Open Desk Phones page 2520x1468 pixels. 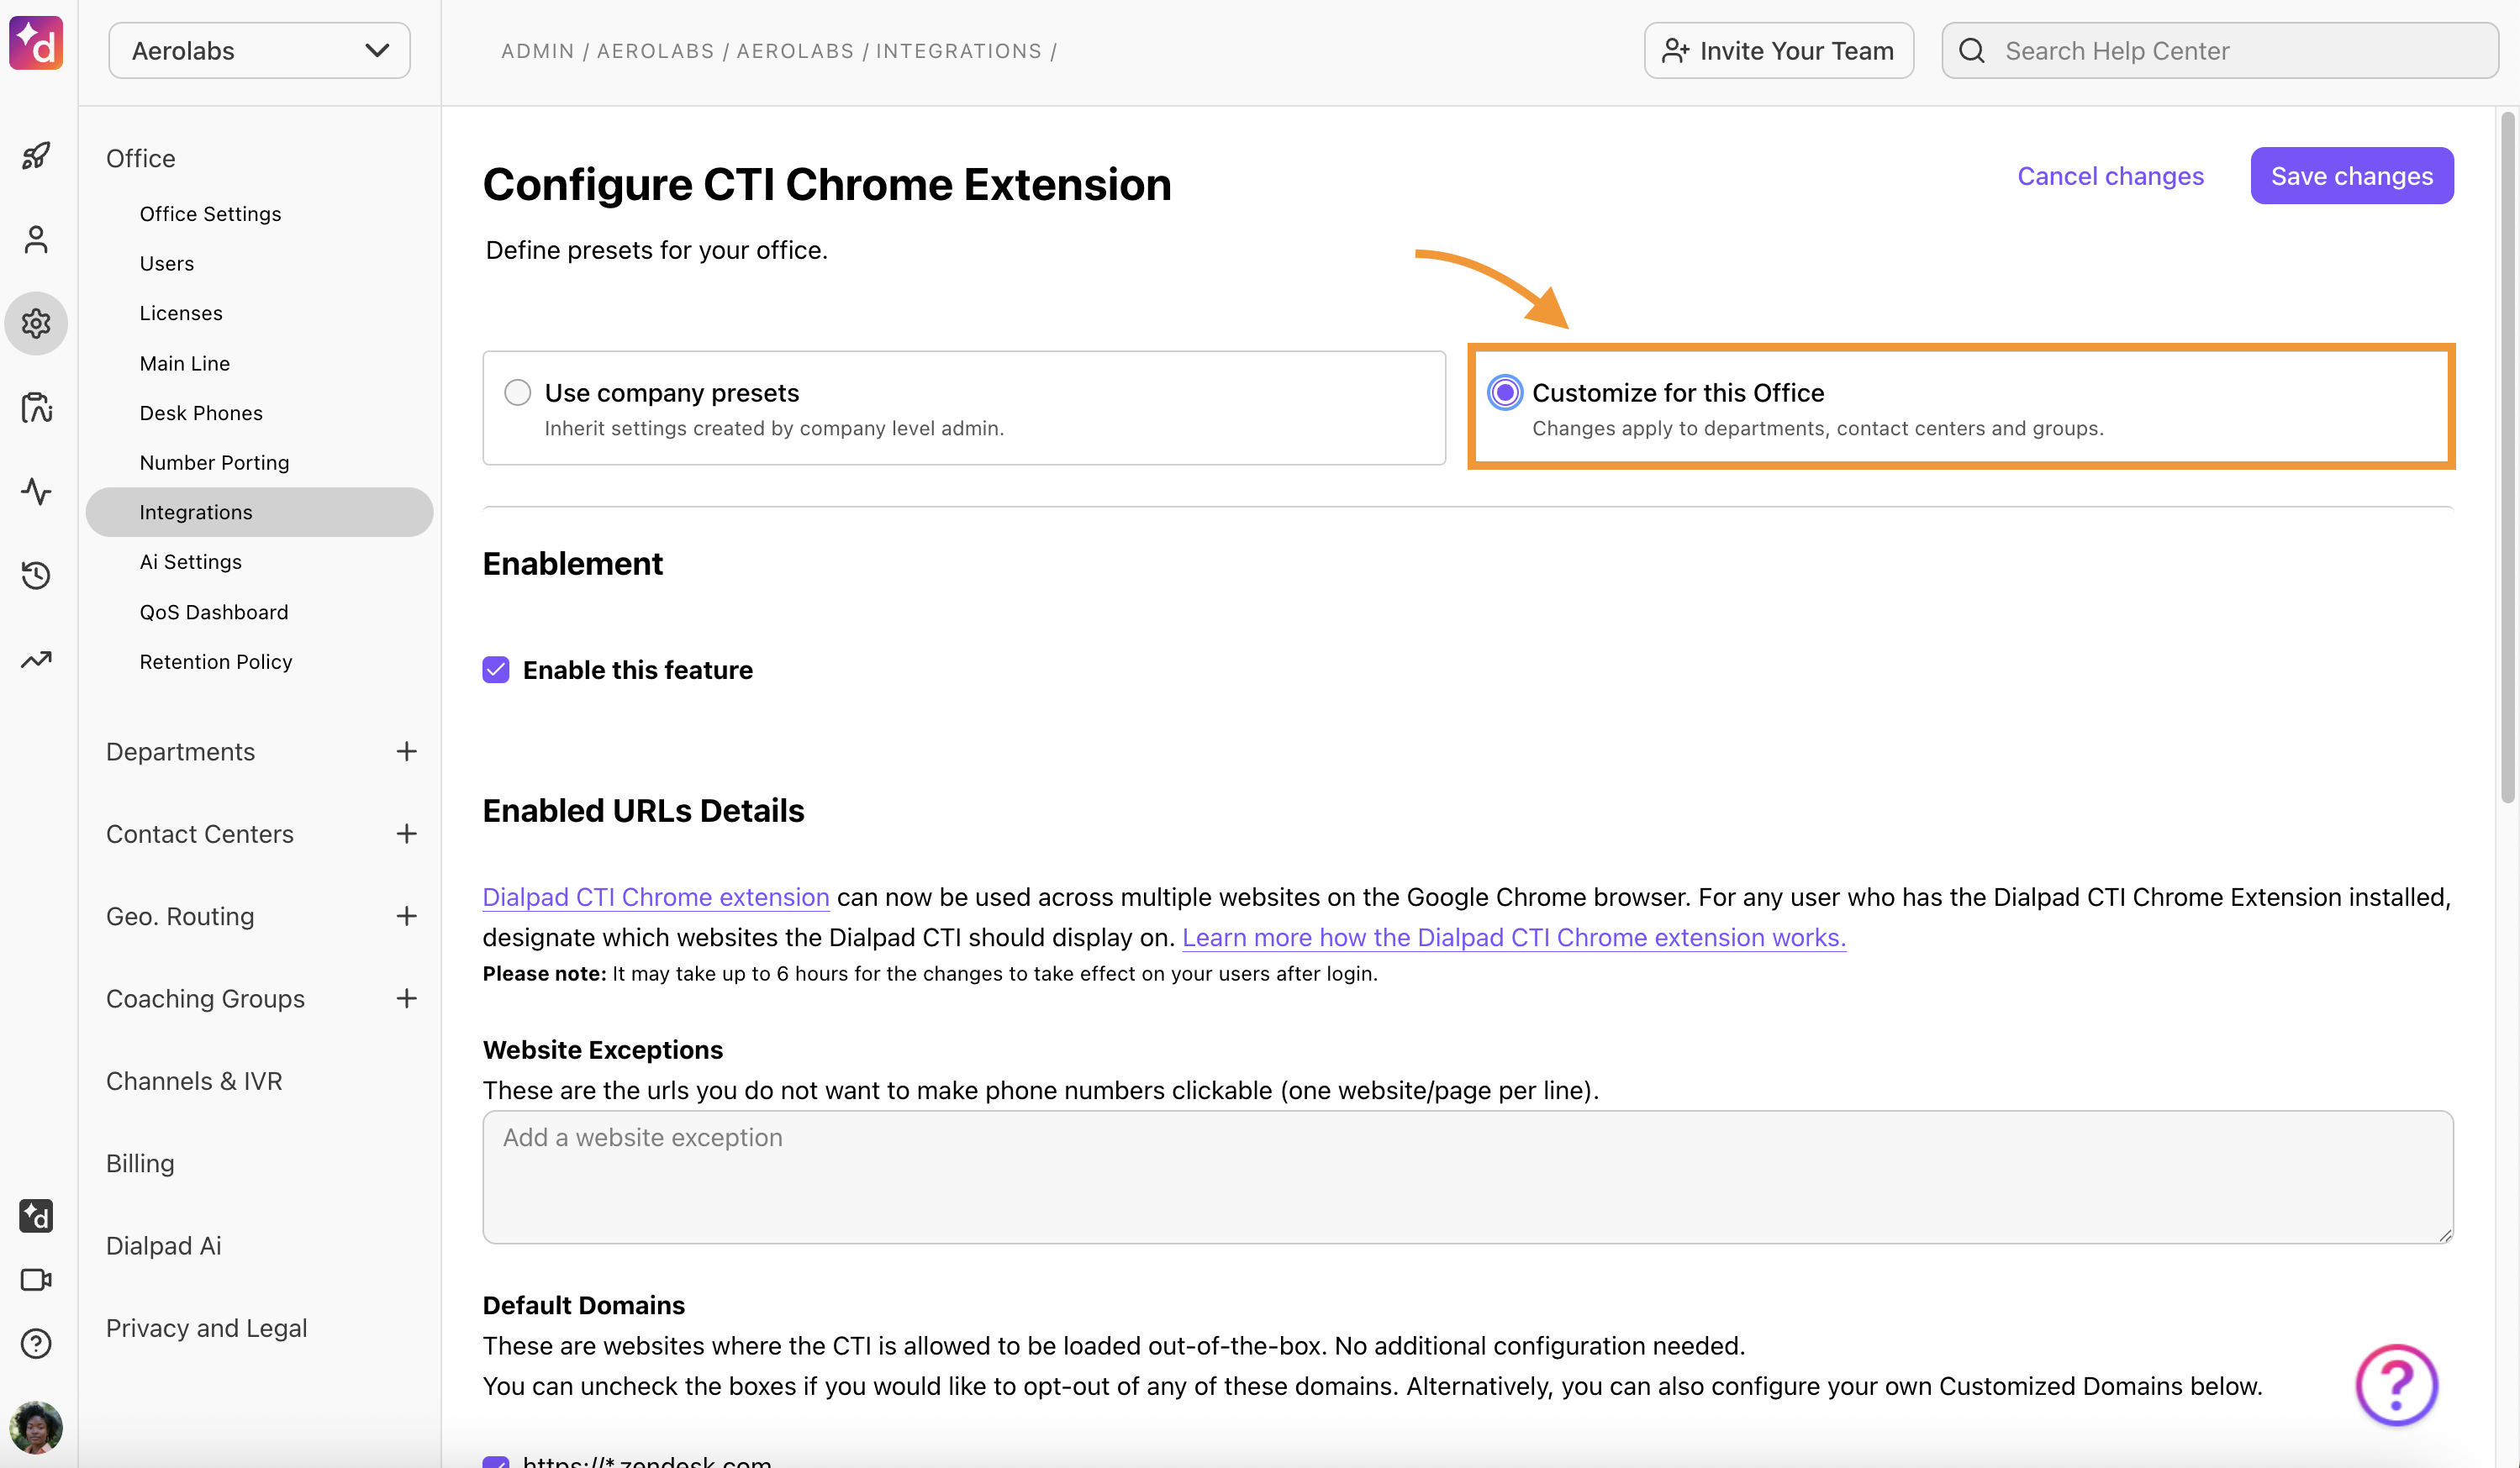201,413
